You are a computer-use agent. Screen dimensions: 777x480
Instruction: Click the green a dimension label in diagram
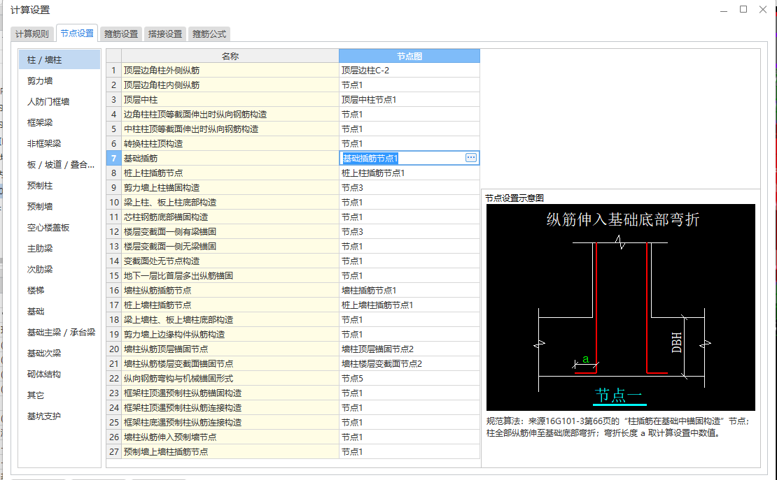click(586, 358)
